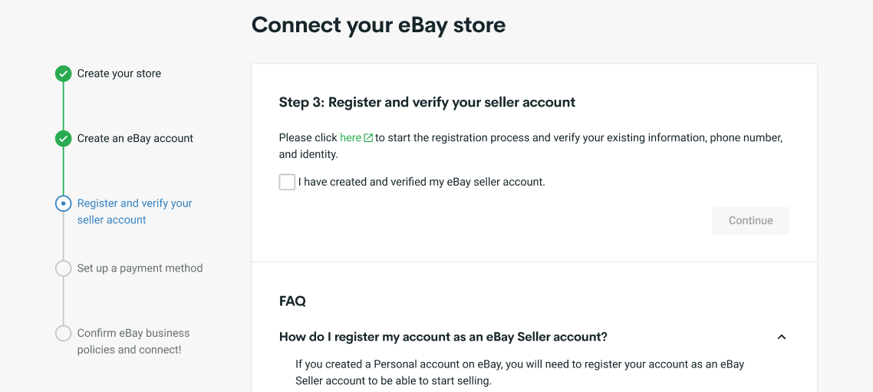The image size is (873, 392).
Task: Go to the Create an eBay account step
Action: 135,139
